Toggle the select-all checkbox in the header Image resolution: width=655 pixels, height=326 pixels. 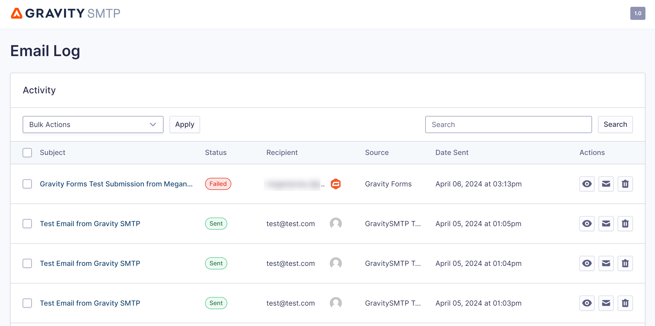27,153
